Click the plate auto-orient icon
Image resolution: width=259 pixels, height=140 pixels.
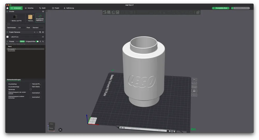pos(194,83)
